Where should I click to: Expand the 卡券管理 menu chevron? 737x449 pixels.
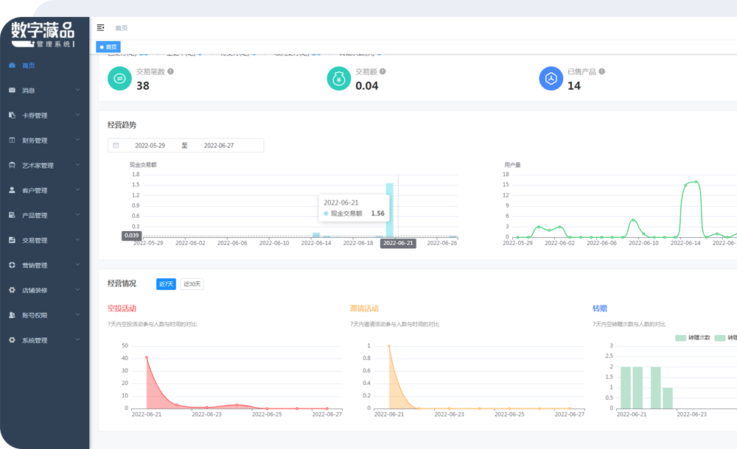(77, 115)
